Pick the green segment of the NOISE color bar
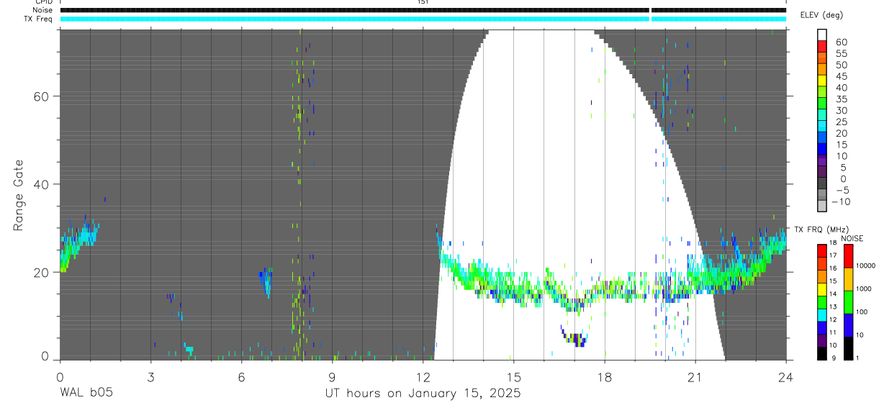 pyautogui.click(x=847, y=302)
